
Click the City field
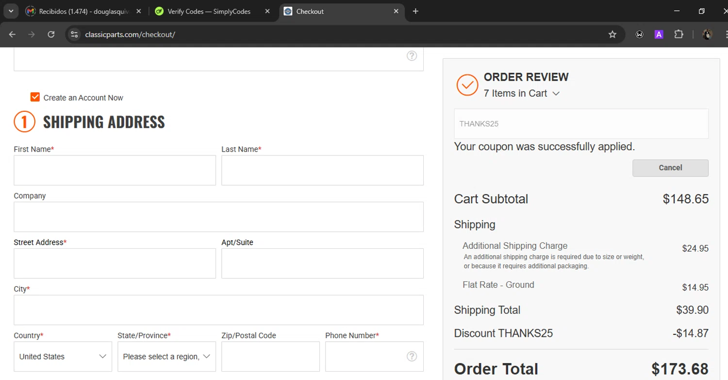coord(218,310)
